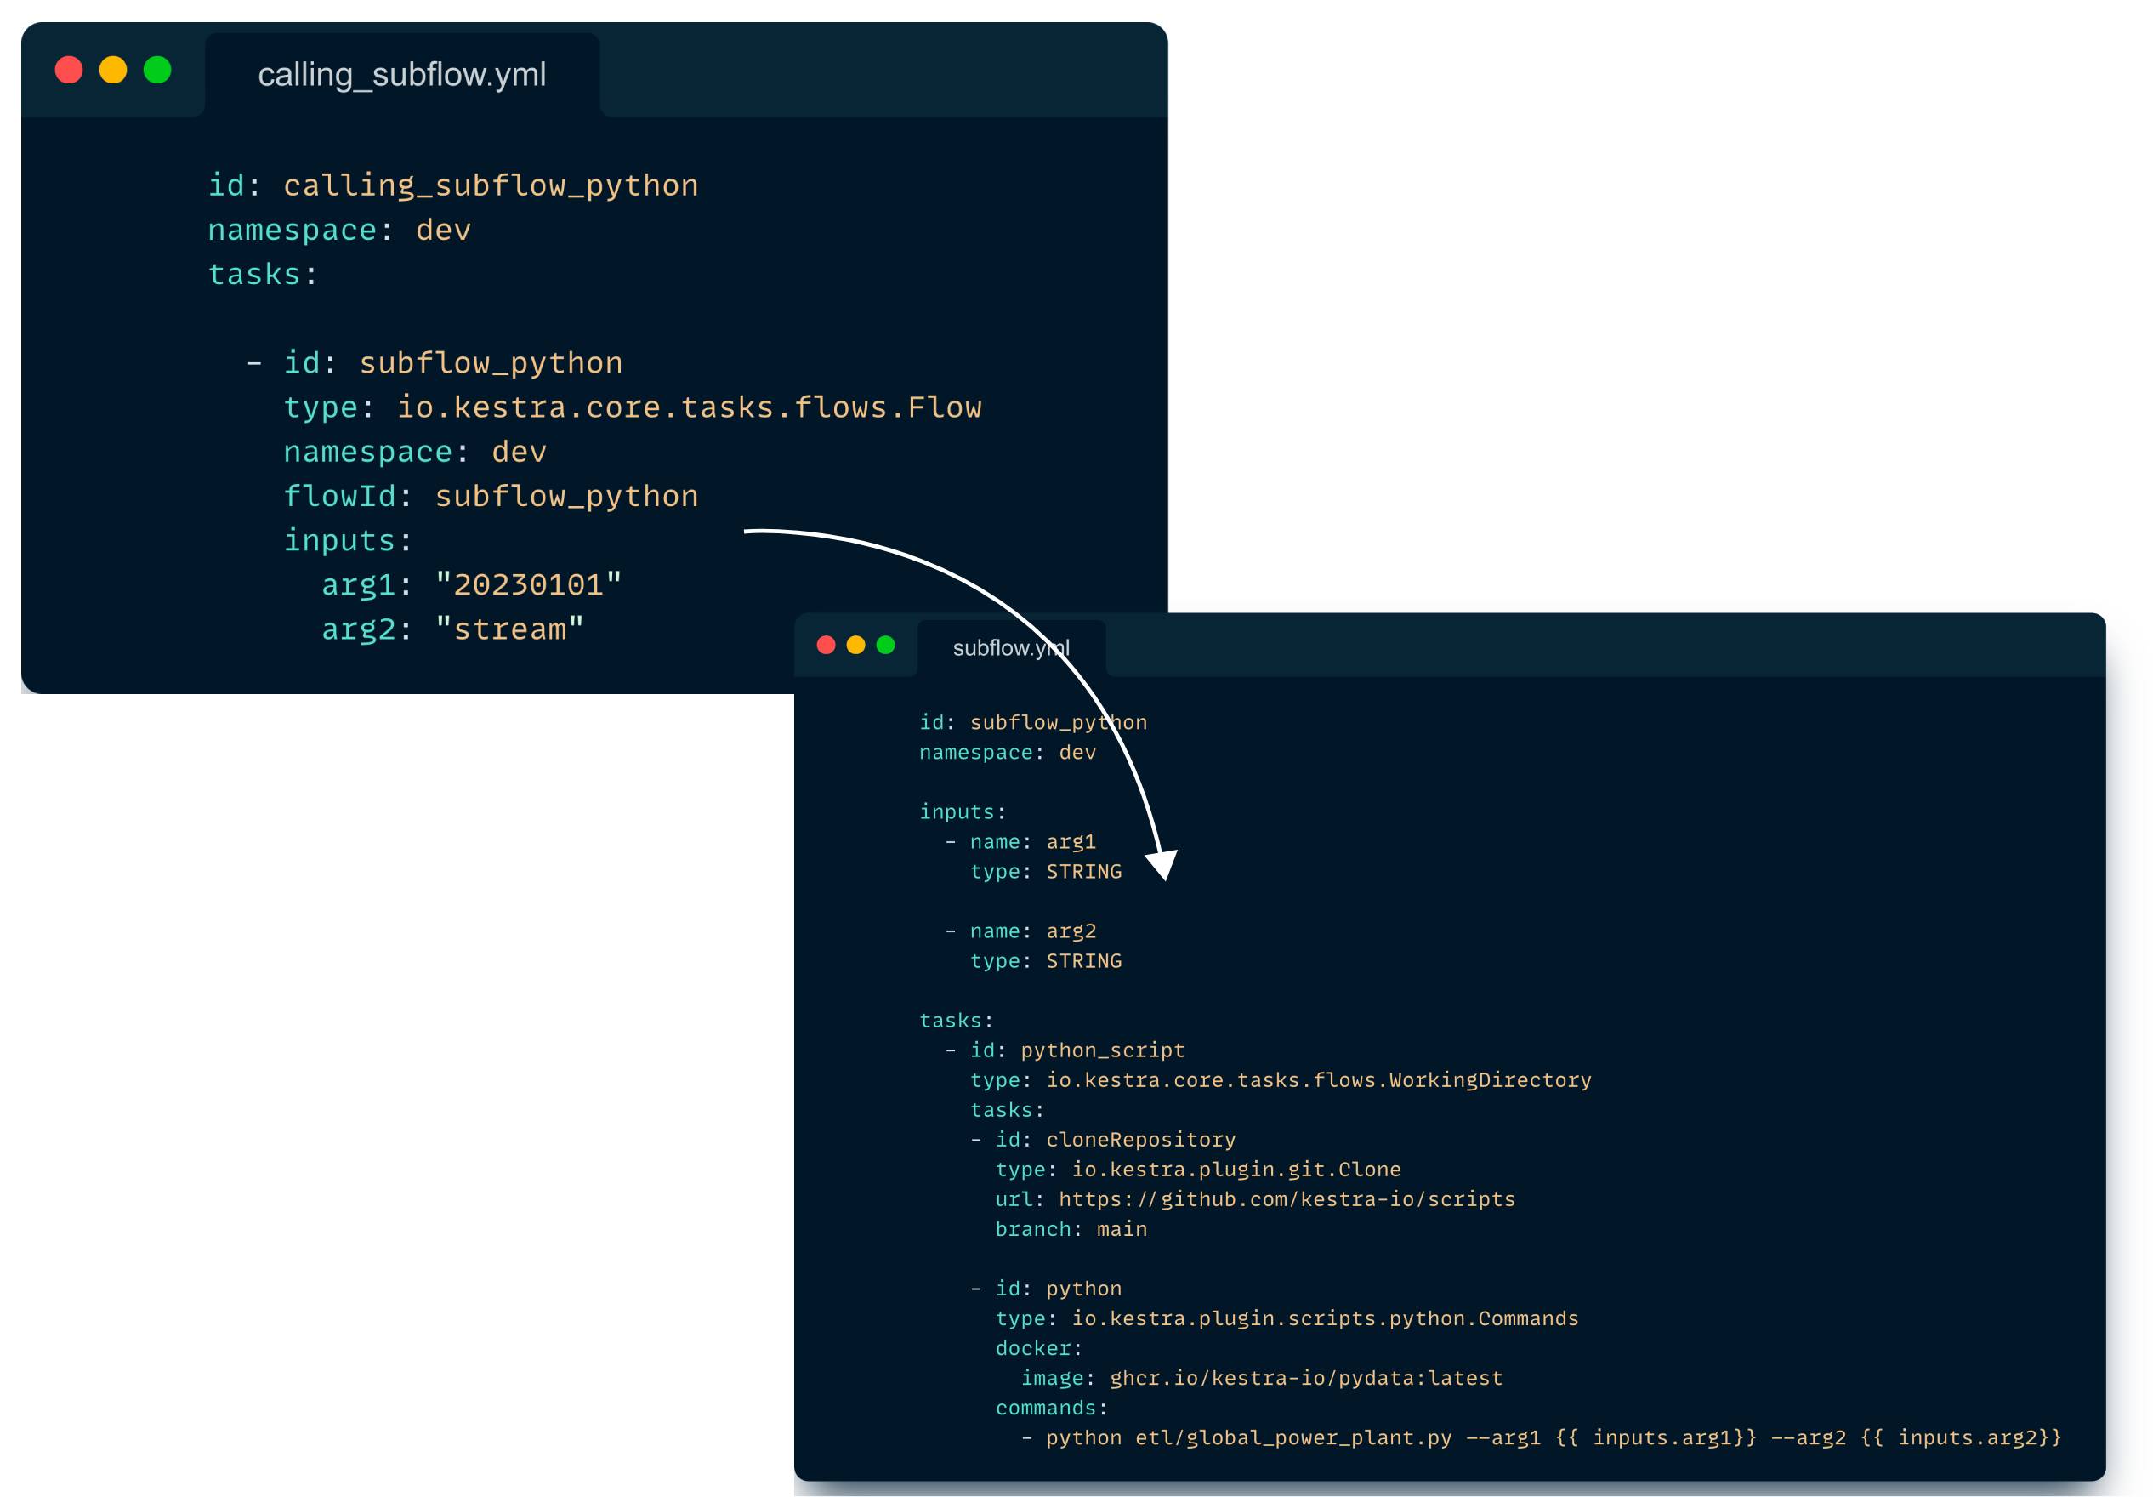This screenshot has width=2153, height=1497.
Task: Click the '- name: arg2' line
Action: coord(1020,931)
